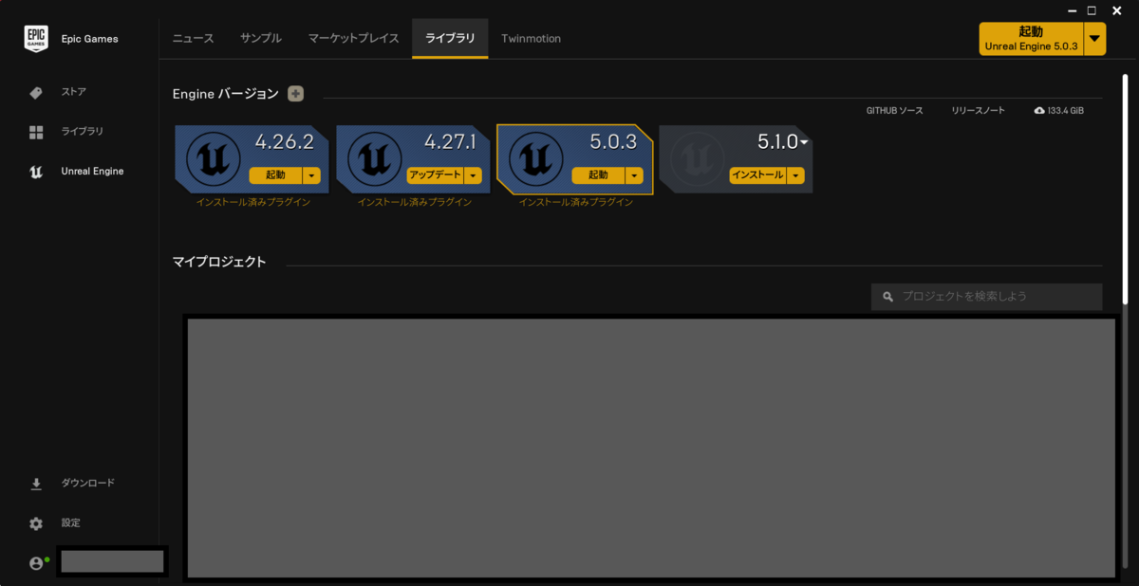
Task: Open dropdown arrow next to アップデート on 4.27.1
Action: point(473,175)
